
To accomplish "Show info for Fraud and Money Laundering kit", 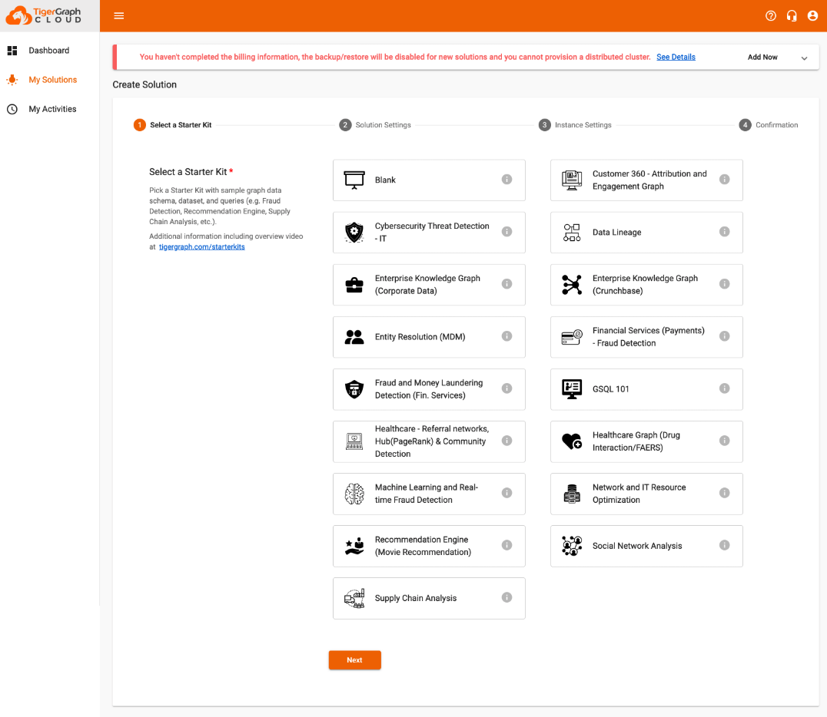I will pyautogui.click(x=506, y=388).
